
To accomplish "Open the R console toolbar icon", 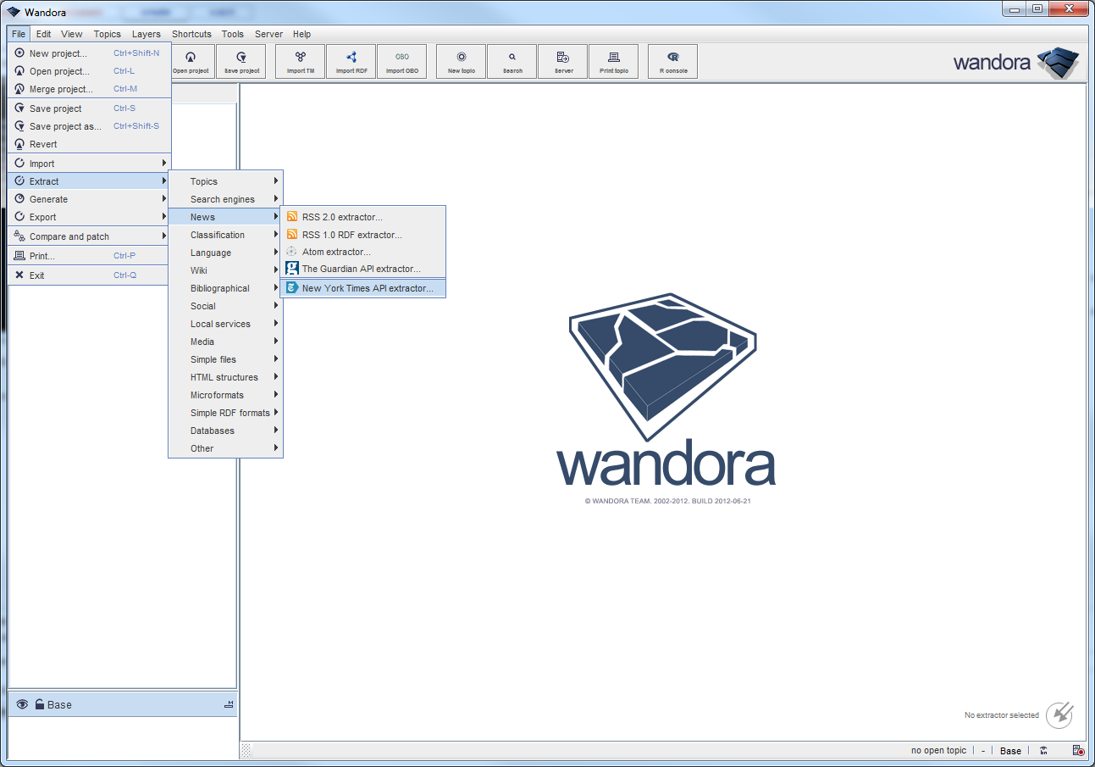I will click(x=673, y=61).
